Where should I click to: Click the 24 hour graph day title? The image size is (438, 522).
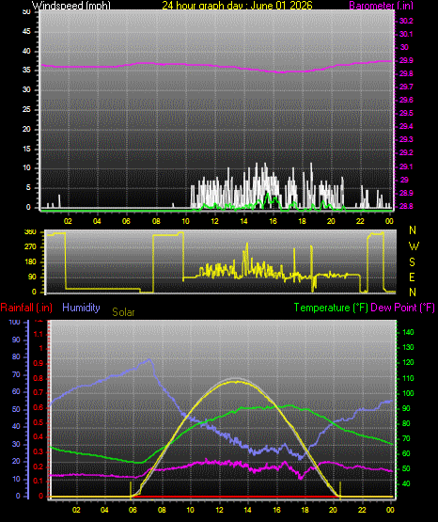[237, 6]
